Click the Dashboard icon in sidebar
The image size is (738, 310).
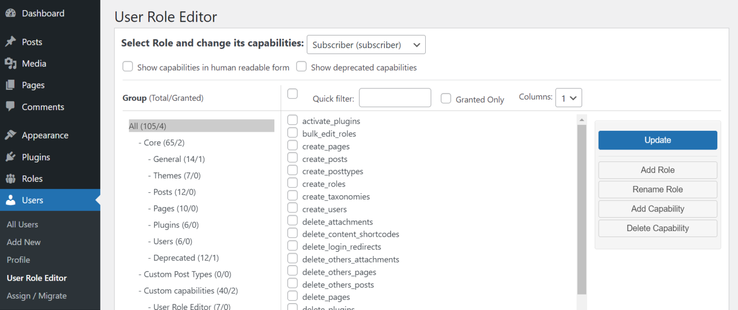(x=11, y=13)
